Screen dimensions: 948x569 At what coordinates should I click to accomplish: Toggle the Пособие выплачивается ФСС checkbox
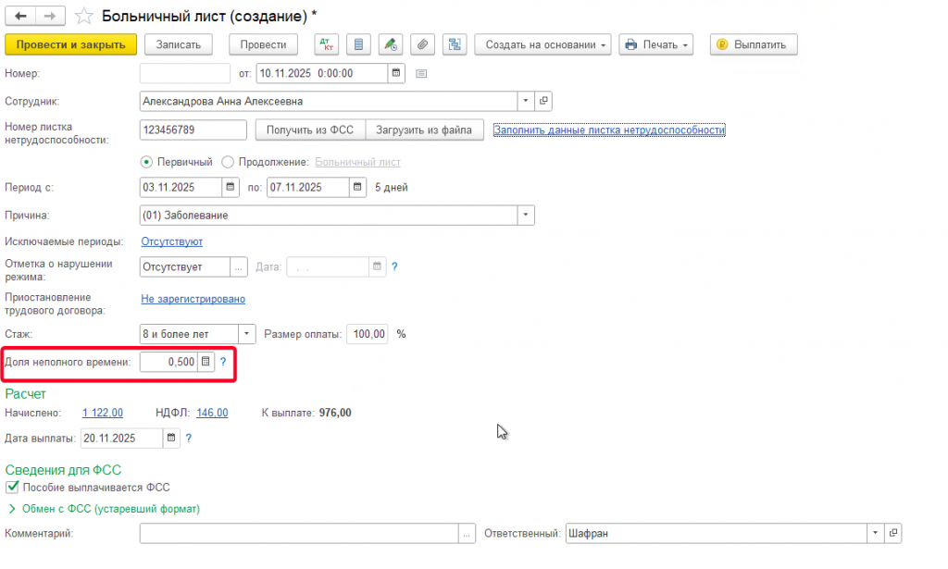pos(12,487)
